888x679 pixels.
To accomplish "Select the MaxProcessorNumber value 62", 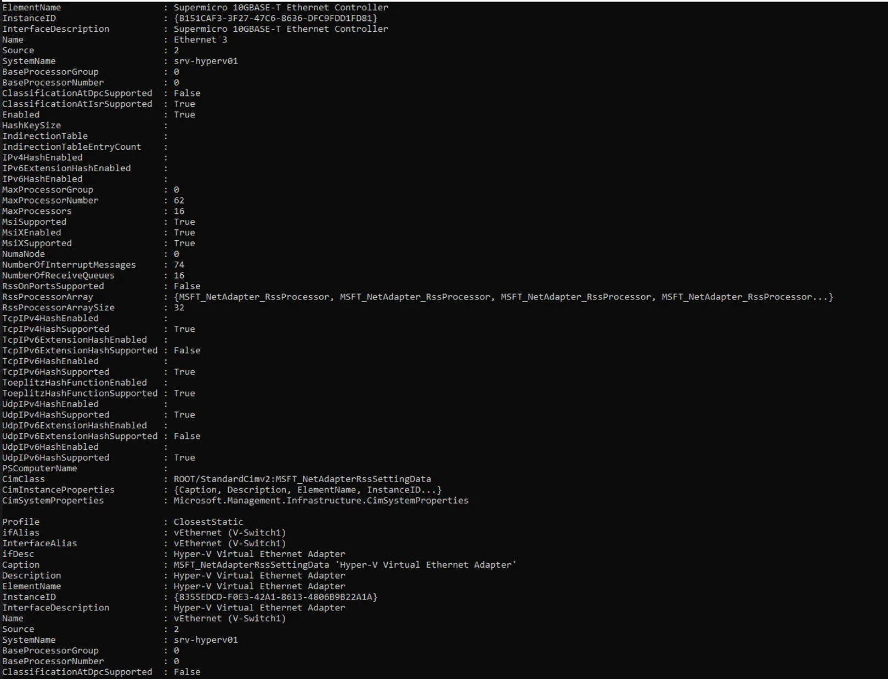I will [179, 200].
